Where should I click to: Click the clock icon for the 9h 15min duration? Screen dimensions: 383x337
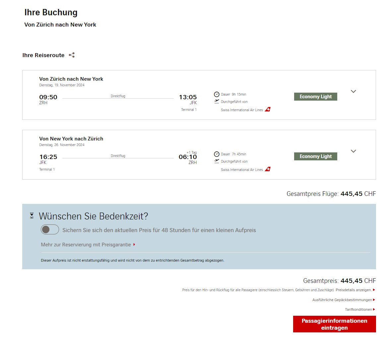[217, 94]
